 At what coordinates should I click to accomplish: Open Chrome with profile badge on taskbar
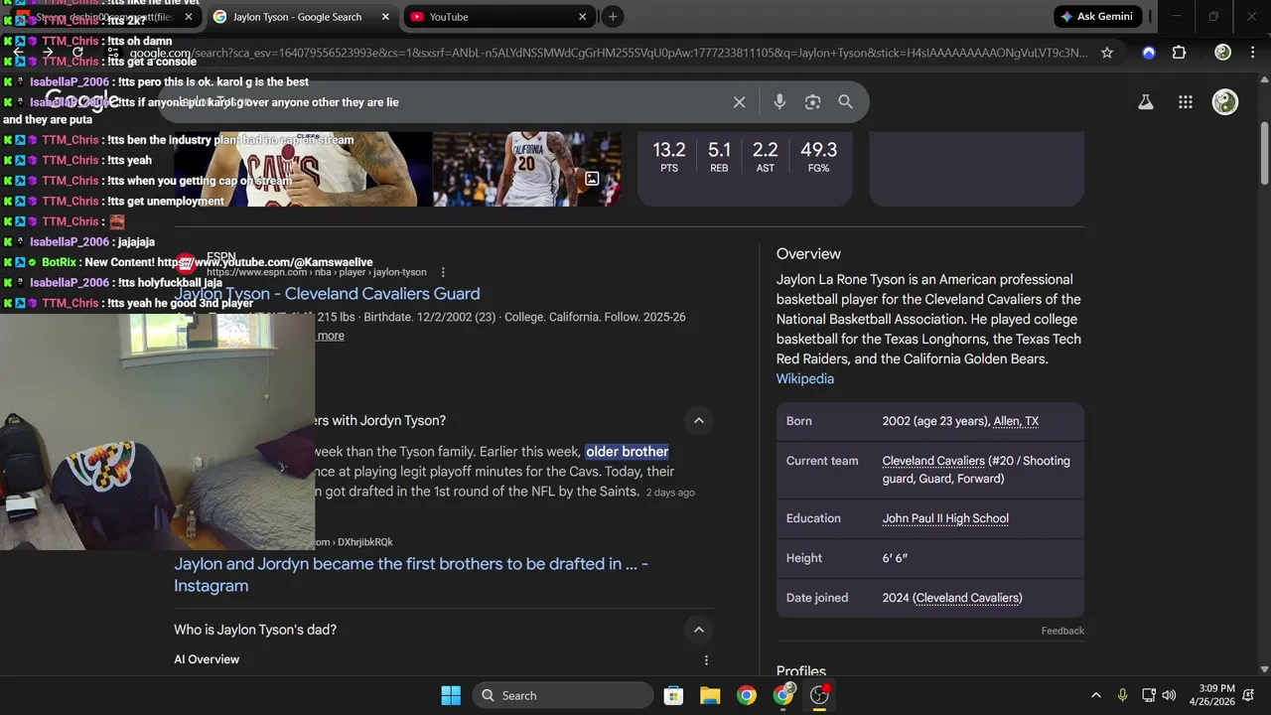783,695
